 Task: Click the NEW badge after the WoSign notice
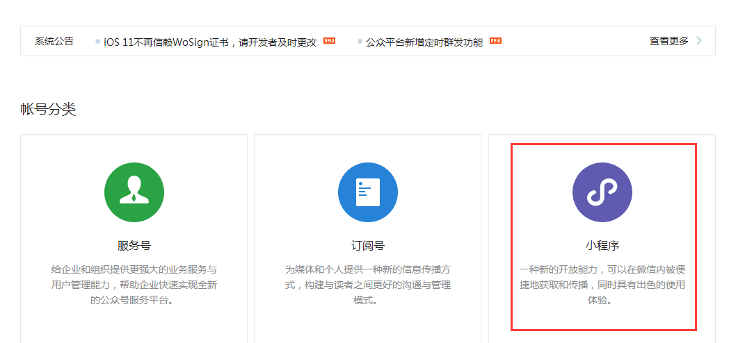click(329, 40)
